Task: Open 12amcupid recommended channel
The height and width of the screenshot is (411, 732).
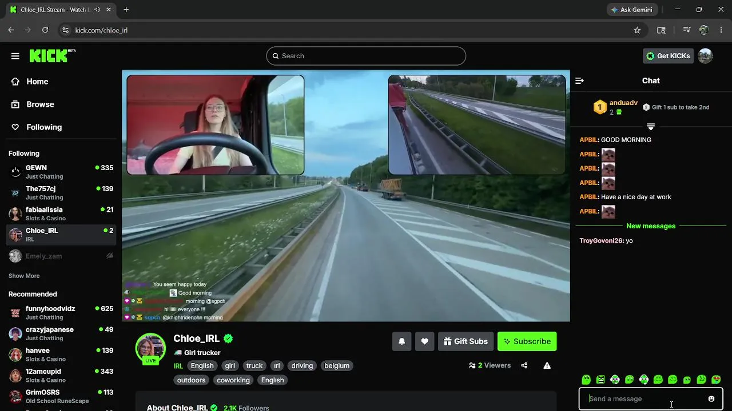Action: click(x=61, y=376)
